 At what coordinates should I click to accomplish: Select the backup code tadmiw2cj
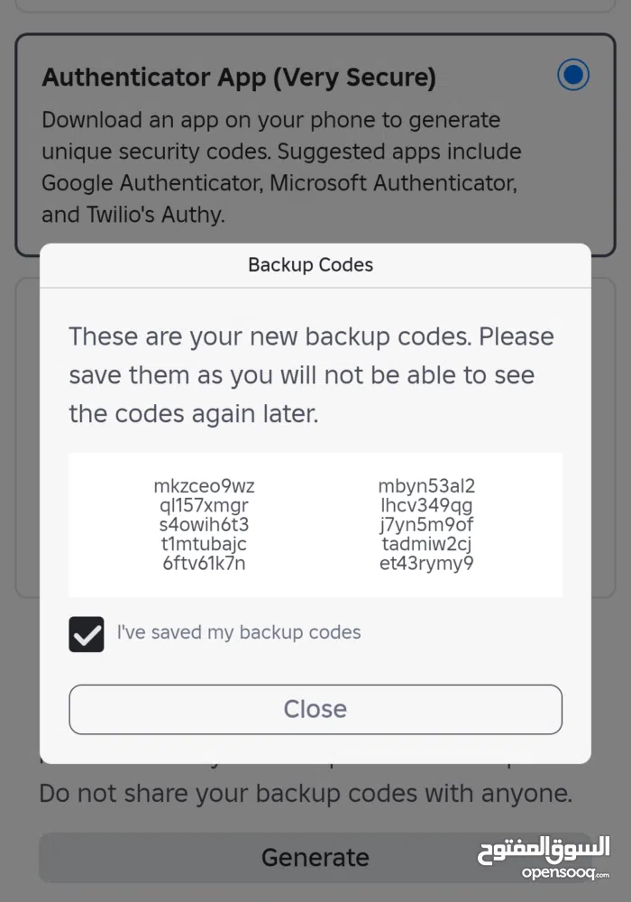click(426, 544)
